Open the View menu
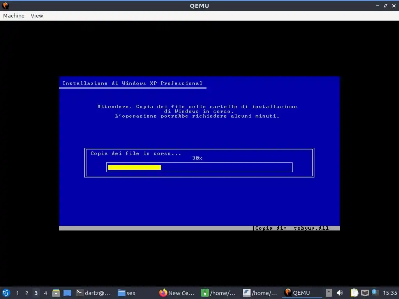This screenshot has height=299, width=399. pos(37,16)
